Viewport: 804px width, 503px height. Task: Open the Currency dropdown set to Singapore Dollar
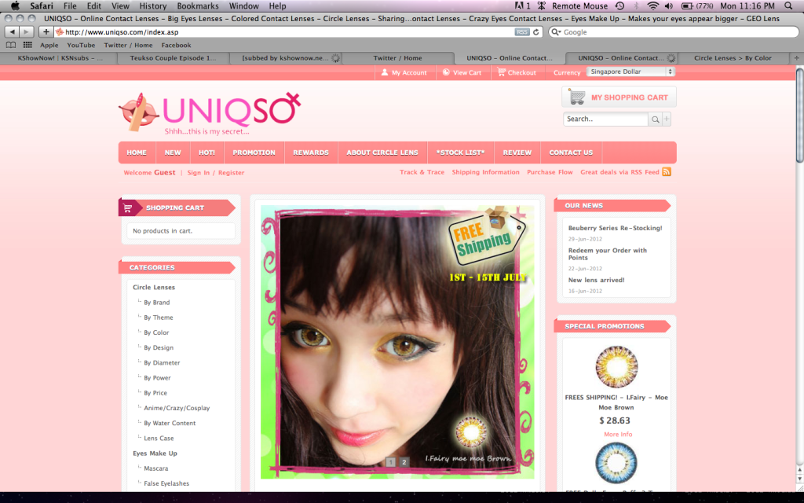click(630, 72)
